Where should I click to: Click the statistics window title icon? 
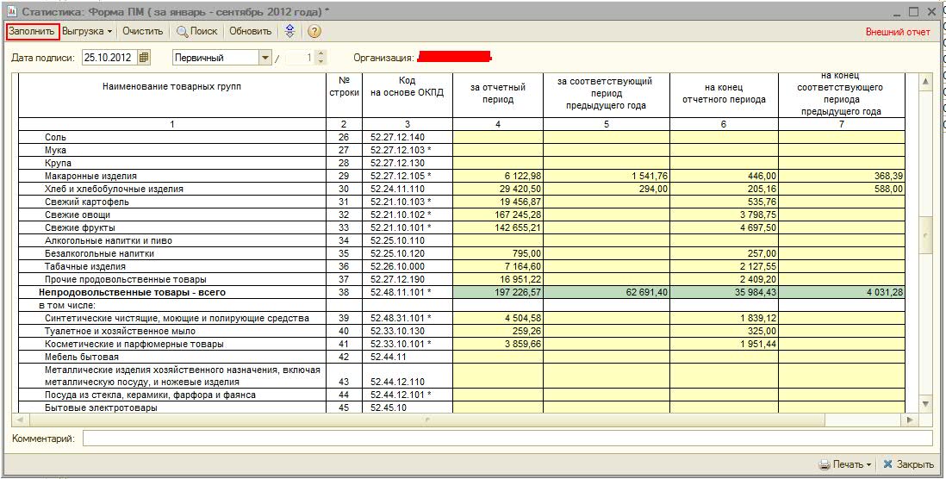11,11
